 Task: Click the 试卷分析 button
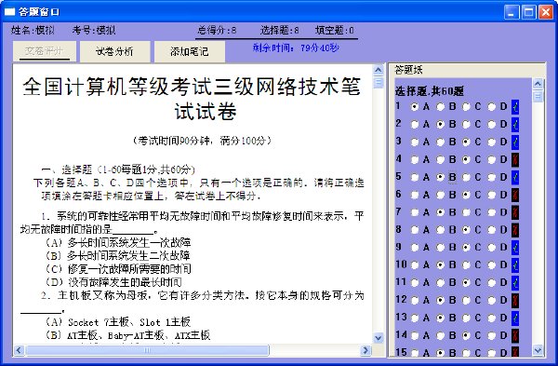(115, 51)
